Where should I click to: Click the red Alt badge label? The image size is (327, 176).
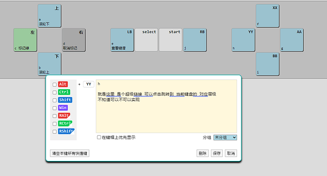(63, 84)
